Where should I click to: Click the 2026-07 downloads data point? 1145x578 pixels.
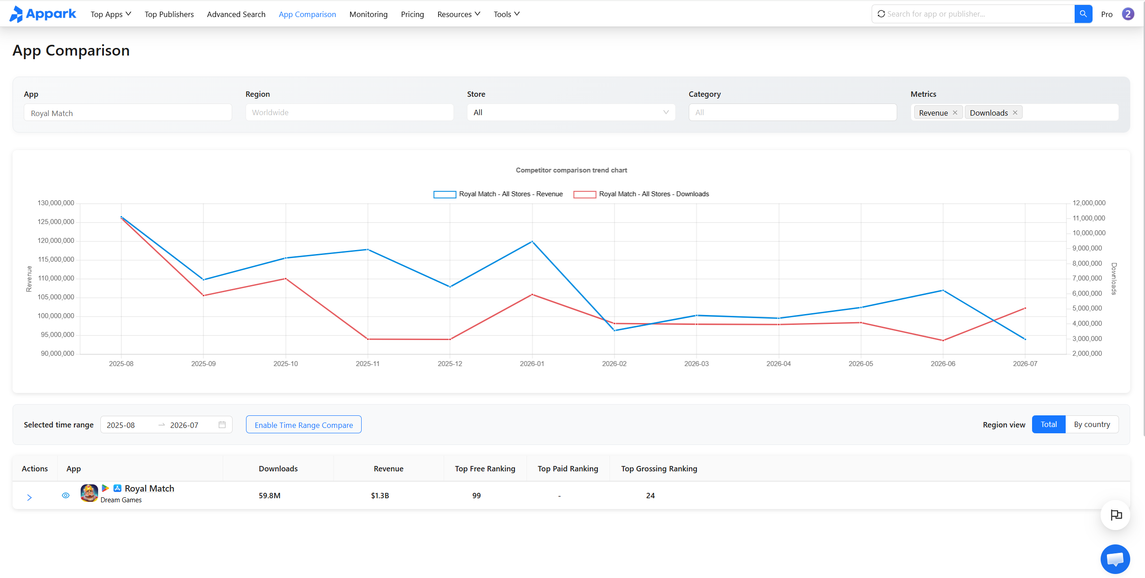[x=1025, y=308]
